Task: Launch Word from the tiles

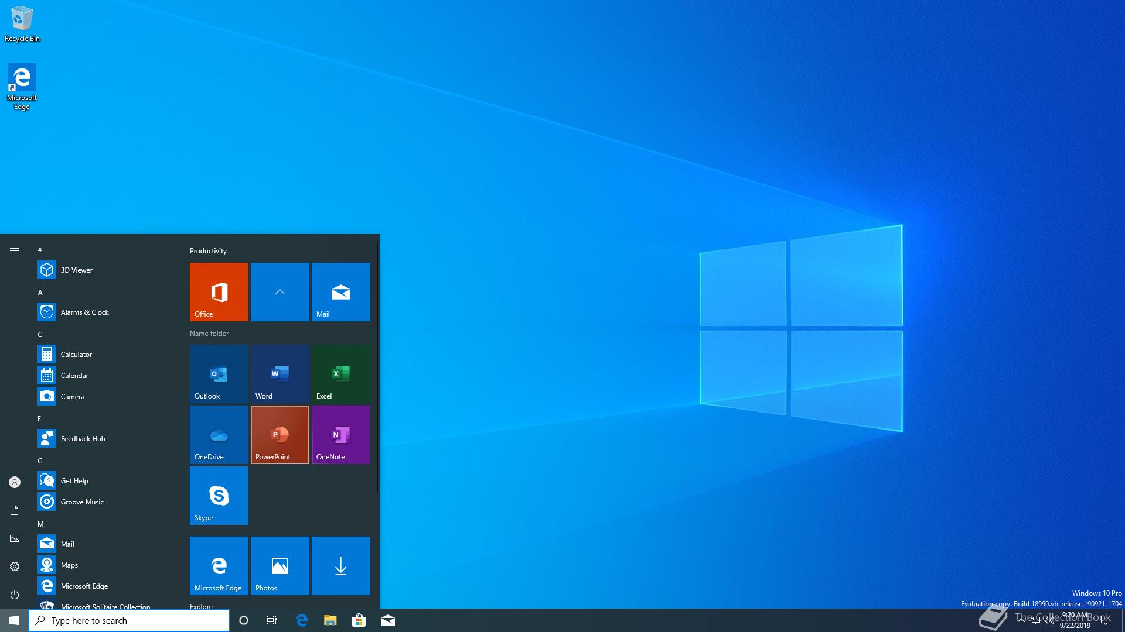Action: (279, 373)
